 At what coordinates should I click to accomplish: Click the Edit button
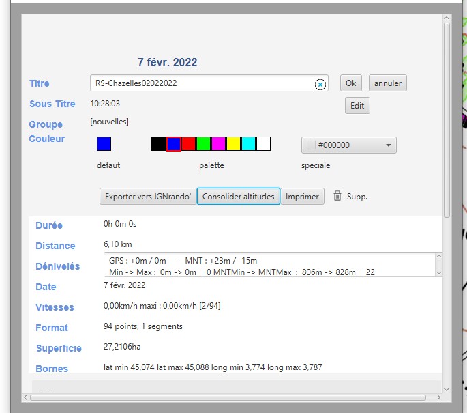coord(357,106)
